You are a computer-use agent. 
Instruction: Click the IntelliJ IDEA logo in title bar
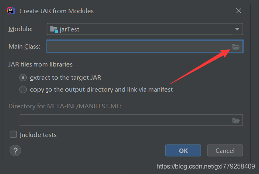(x=11, y=11)
